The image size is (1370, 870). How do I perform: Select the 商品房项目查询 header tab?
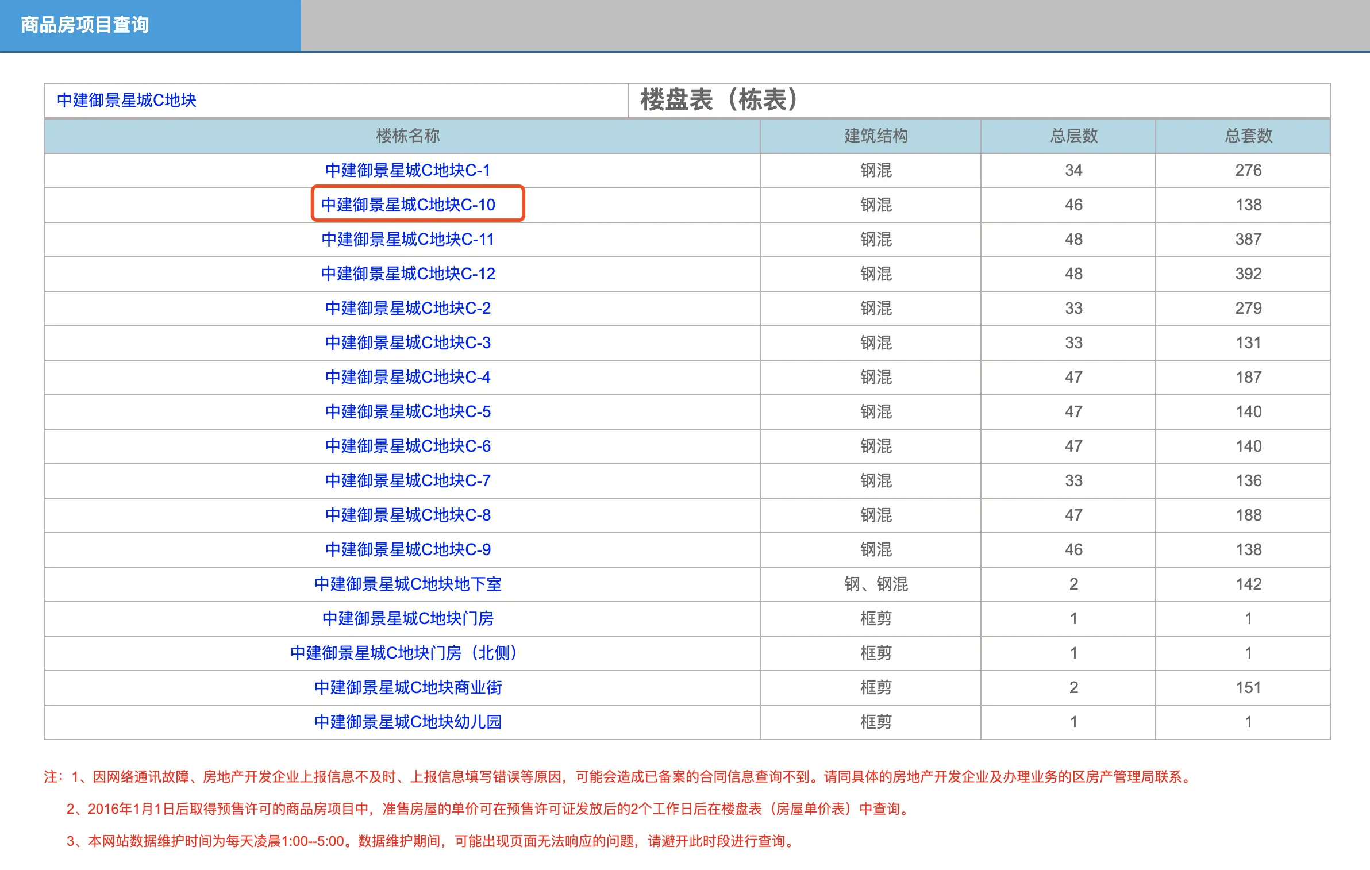pyautogui.click(x=85, y=25)
